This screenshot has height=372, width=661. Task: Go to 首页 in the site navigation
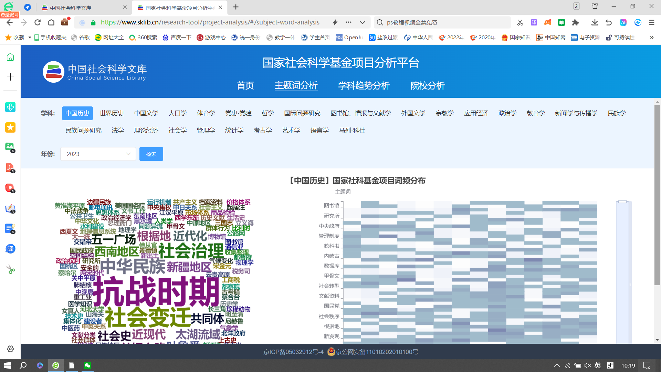[245, 85]
